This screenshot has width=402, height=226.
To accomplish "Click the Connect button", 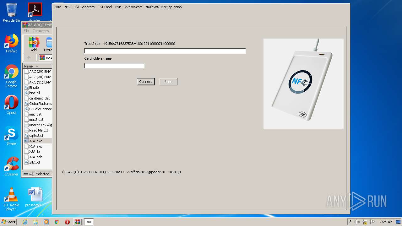I will 146,82.
